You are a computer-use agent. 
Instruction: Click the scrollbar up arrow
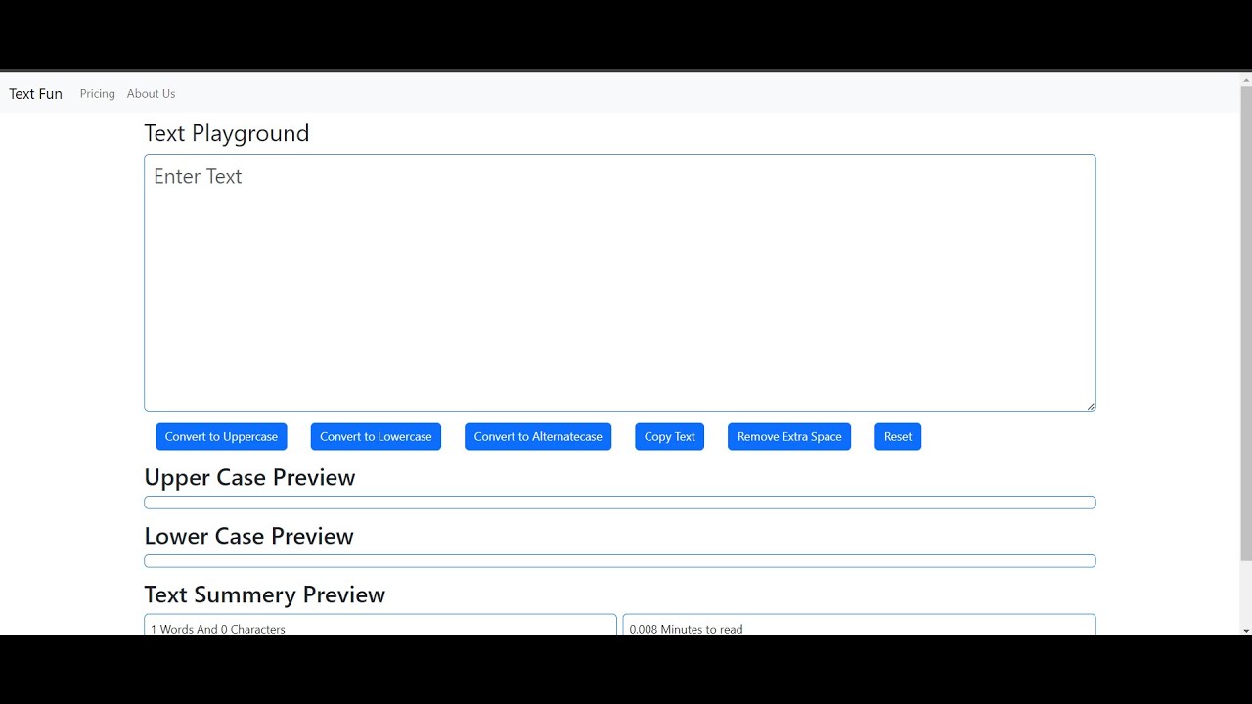tap(1246, 79)
